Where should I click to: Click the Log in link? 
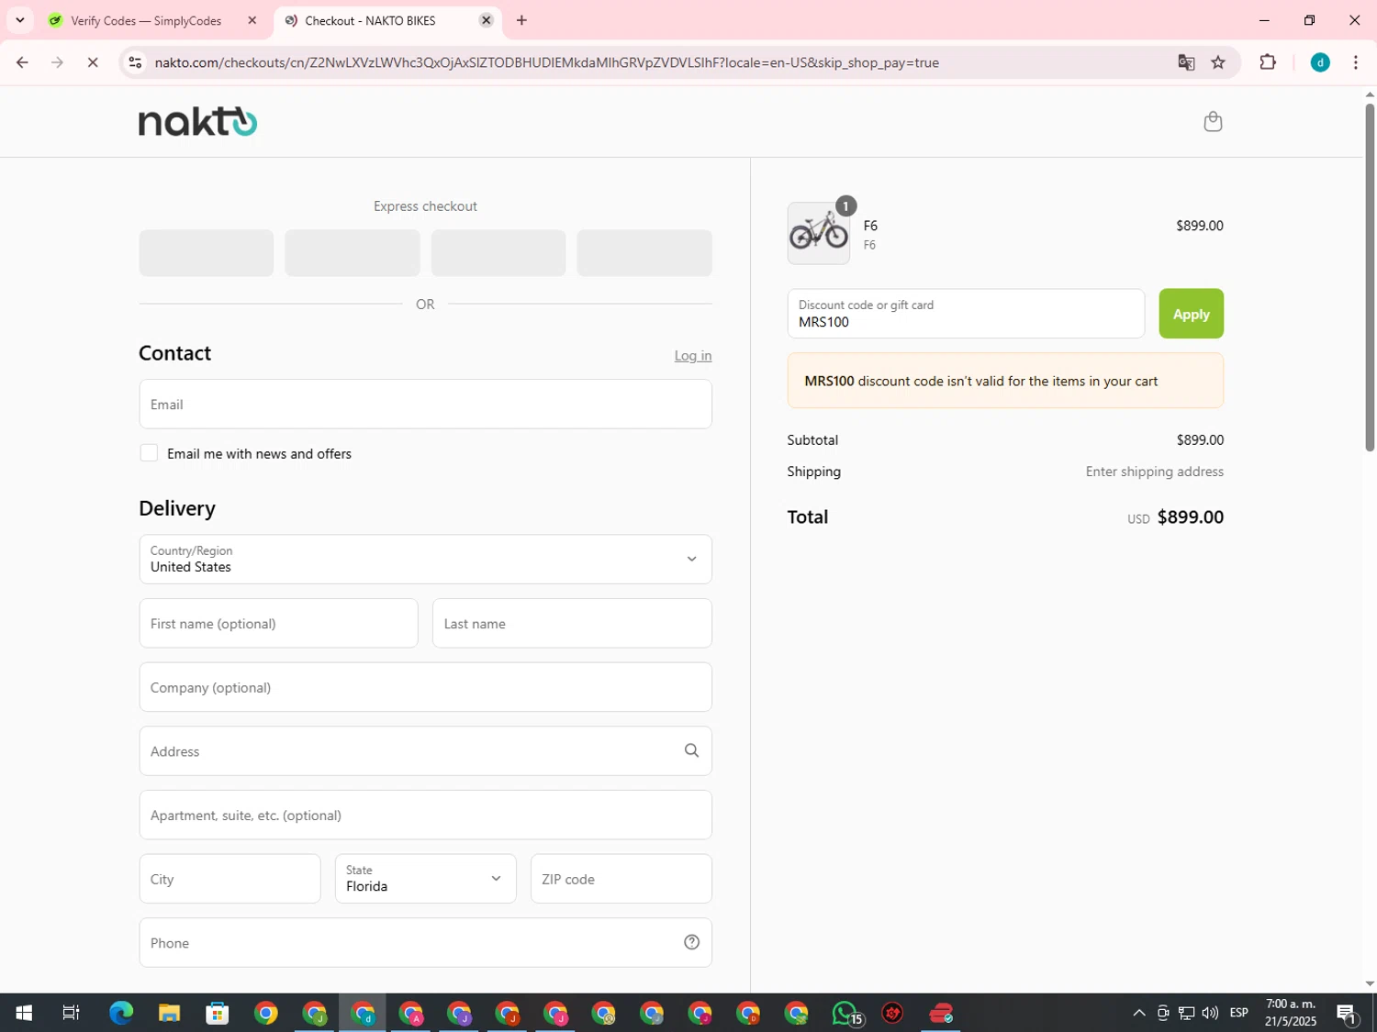tap(693, 356)
